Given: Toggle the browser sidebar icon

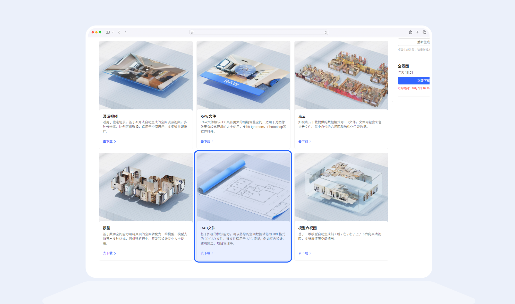Looking at the screenshot, I should (108, 32).
